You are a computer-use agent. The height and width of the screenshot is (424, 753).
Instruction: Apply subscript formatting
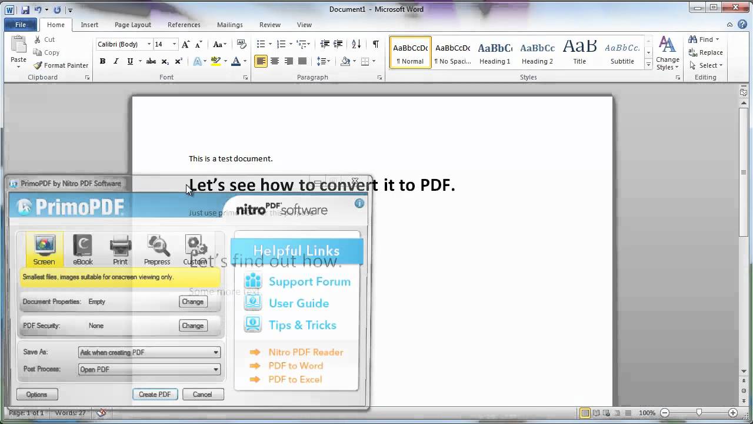tap(165, 61)
